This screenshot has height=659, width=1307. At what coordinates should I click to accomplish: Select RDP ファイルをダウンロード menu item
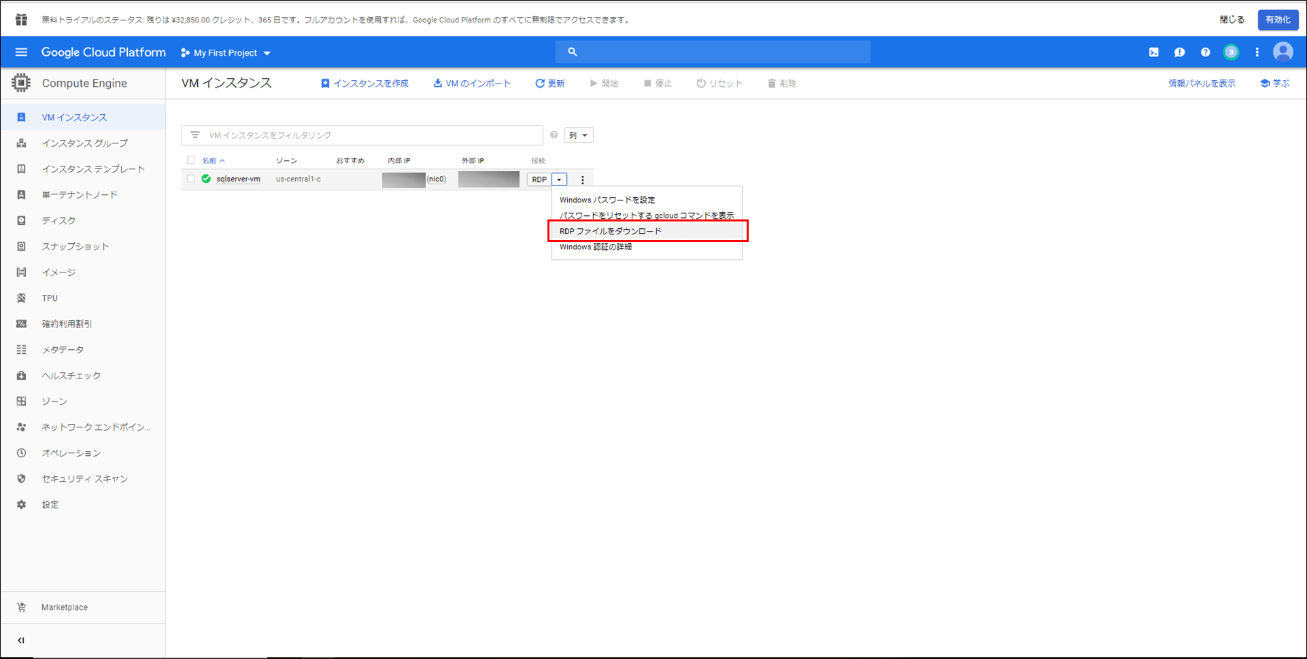[610, 231]
